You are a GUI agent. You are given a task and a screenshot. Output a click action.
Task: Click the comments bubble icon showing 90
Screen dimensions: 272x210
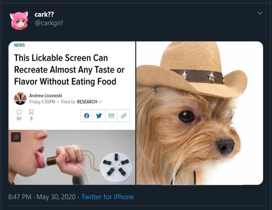(19, 112)
